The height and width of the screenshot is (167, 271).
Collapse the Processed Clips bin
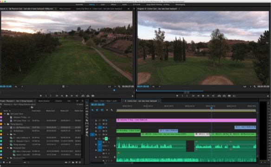tap(8, 148)
